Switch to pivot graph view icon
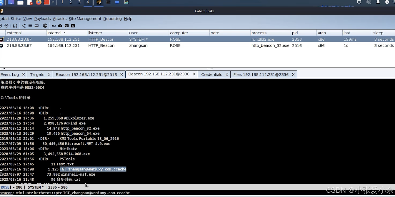Screen dimensions: 395x197 click(x=24, y=26)
